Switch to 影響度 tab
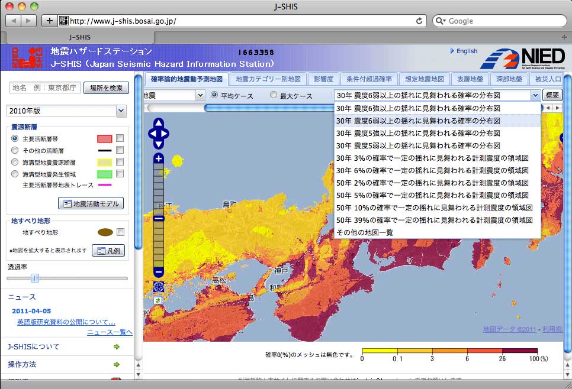 pos(323,79)
